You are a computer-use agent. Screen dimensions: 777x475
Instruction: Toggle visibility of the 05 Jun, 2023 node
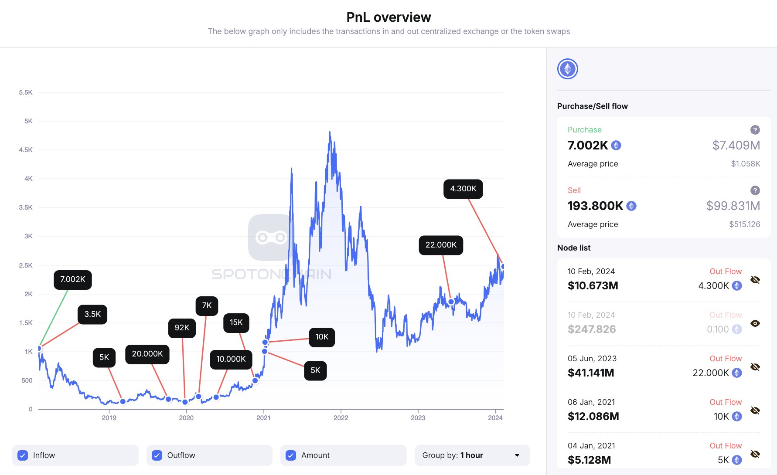(755, 367)
